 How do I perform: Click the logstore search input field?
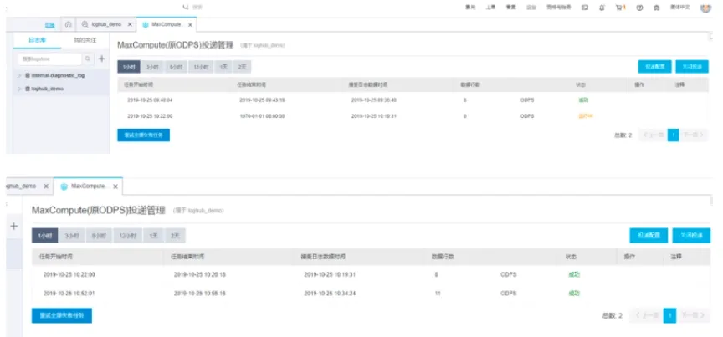[x=50, y=59]
